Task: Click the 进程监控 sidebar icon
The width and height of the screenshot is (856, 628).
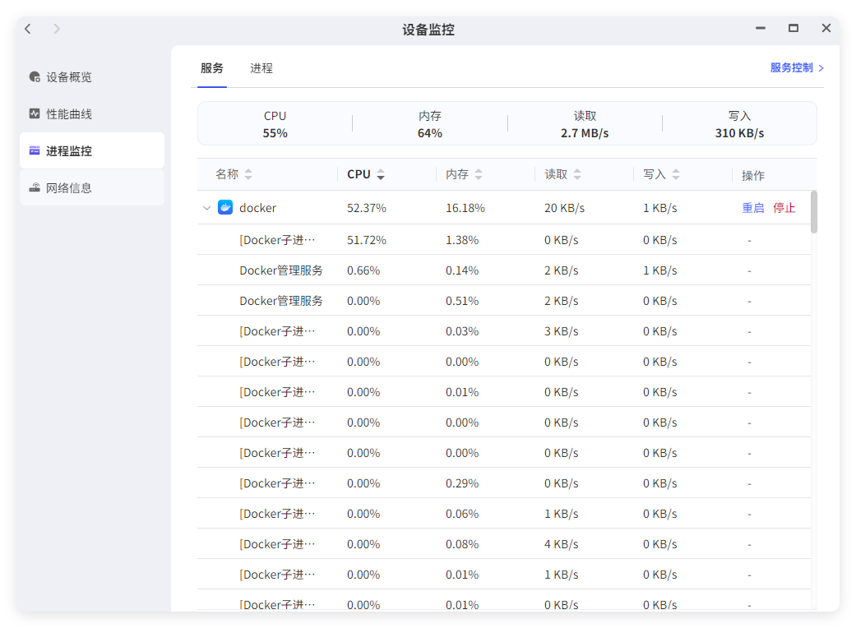Action: [x=35, y=151]
